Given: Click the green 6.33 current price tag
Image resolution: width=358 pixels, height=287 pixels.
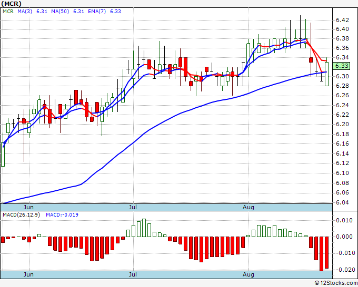Looking at the screenshot, I should 341,66.
